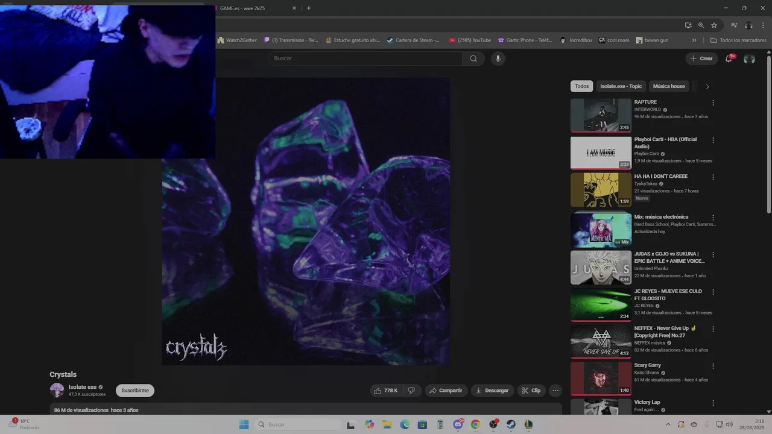The image size is (772, 434).
Task: Open options menu for JC REYES video
Action: pyautogui.click(x=713, y=292)
